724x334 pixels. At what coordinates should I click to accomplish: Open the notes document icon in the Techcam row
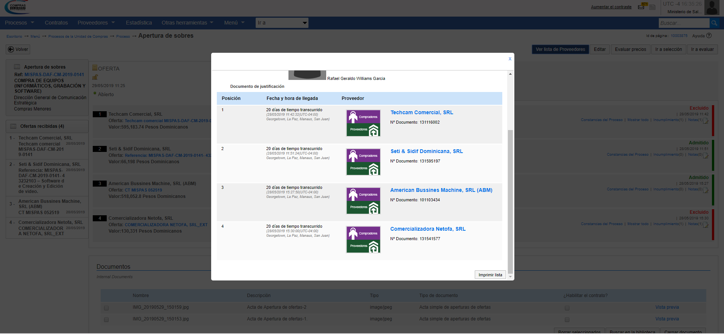706,121
